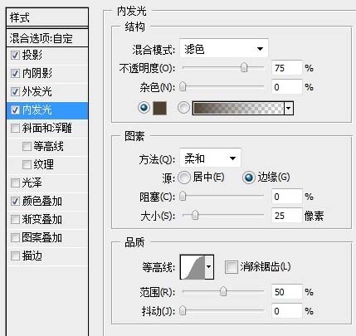The width and height of the screenshot is (356, 336).
Task: Enable the 消除锯齿(L) checkbox
Action: [232, 267]
